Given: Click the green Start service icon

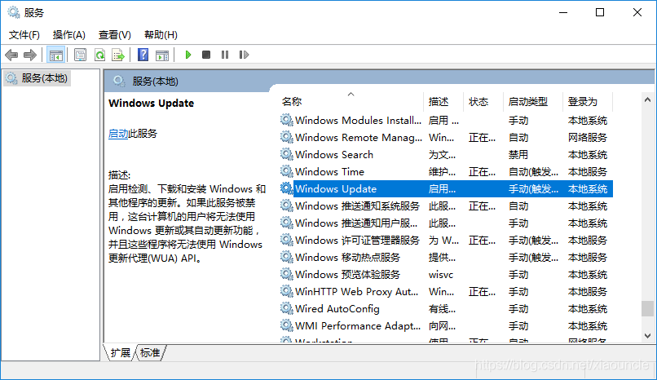Looking at the screenshot, I should click(188, 55).
